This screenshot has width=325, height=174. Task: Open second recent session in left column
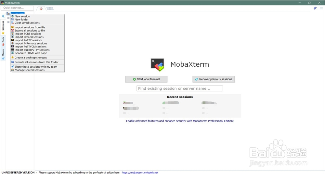(131, 108)
